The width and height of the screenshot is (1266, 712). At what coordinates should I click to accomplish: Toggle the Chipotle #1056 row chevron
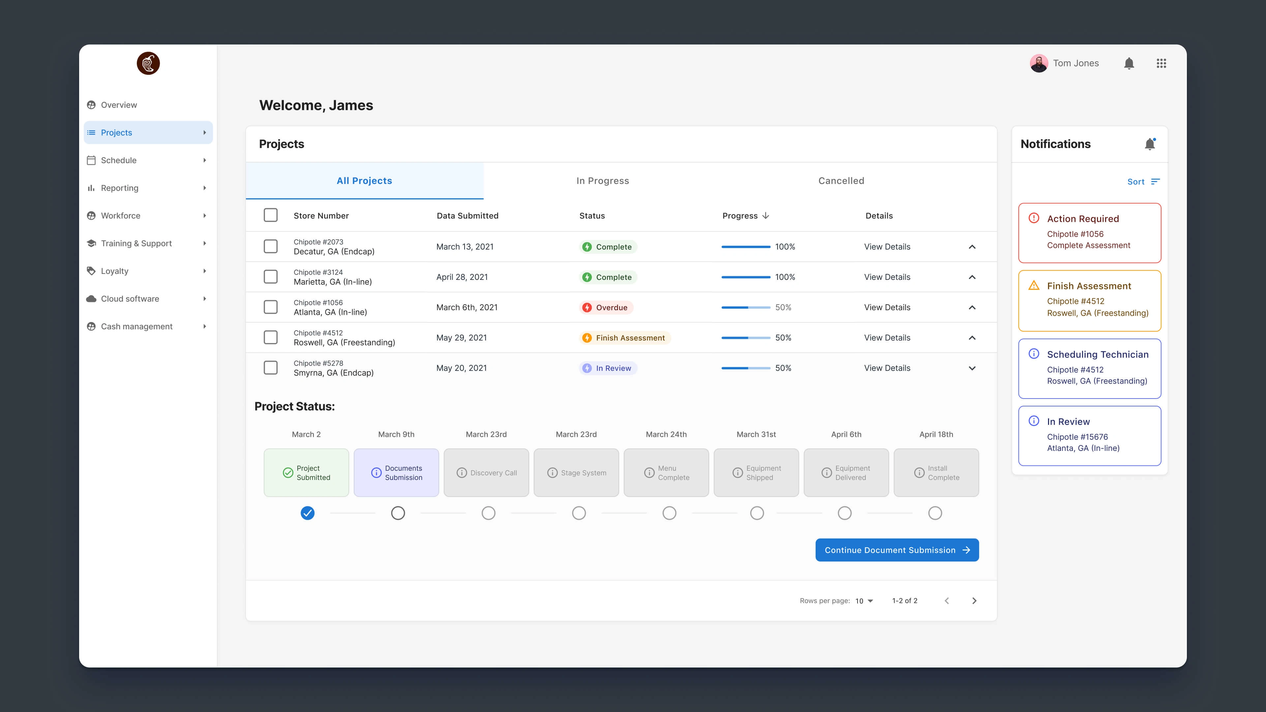click(x=972, y=308)
